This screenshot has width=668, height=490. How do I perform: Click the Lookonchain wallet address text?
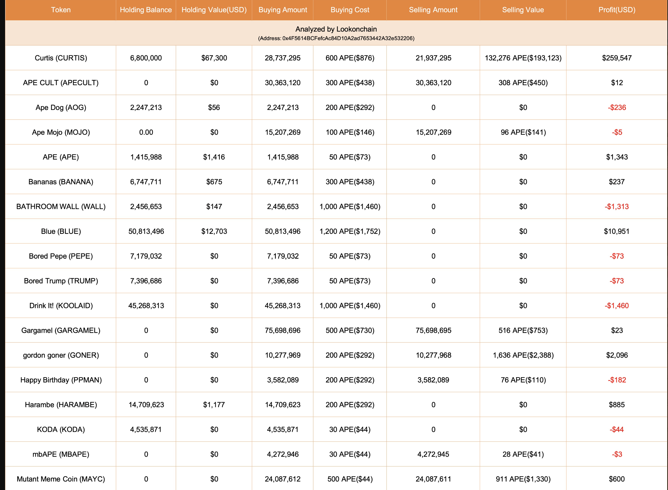point(336,38)
